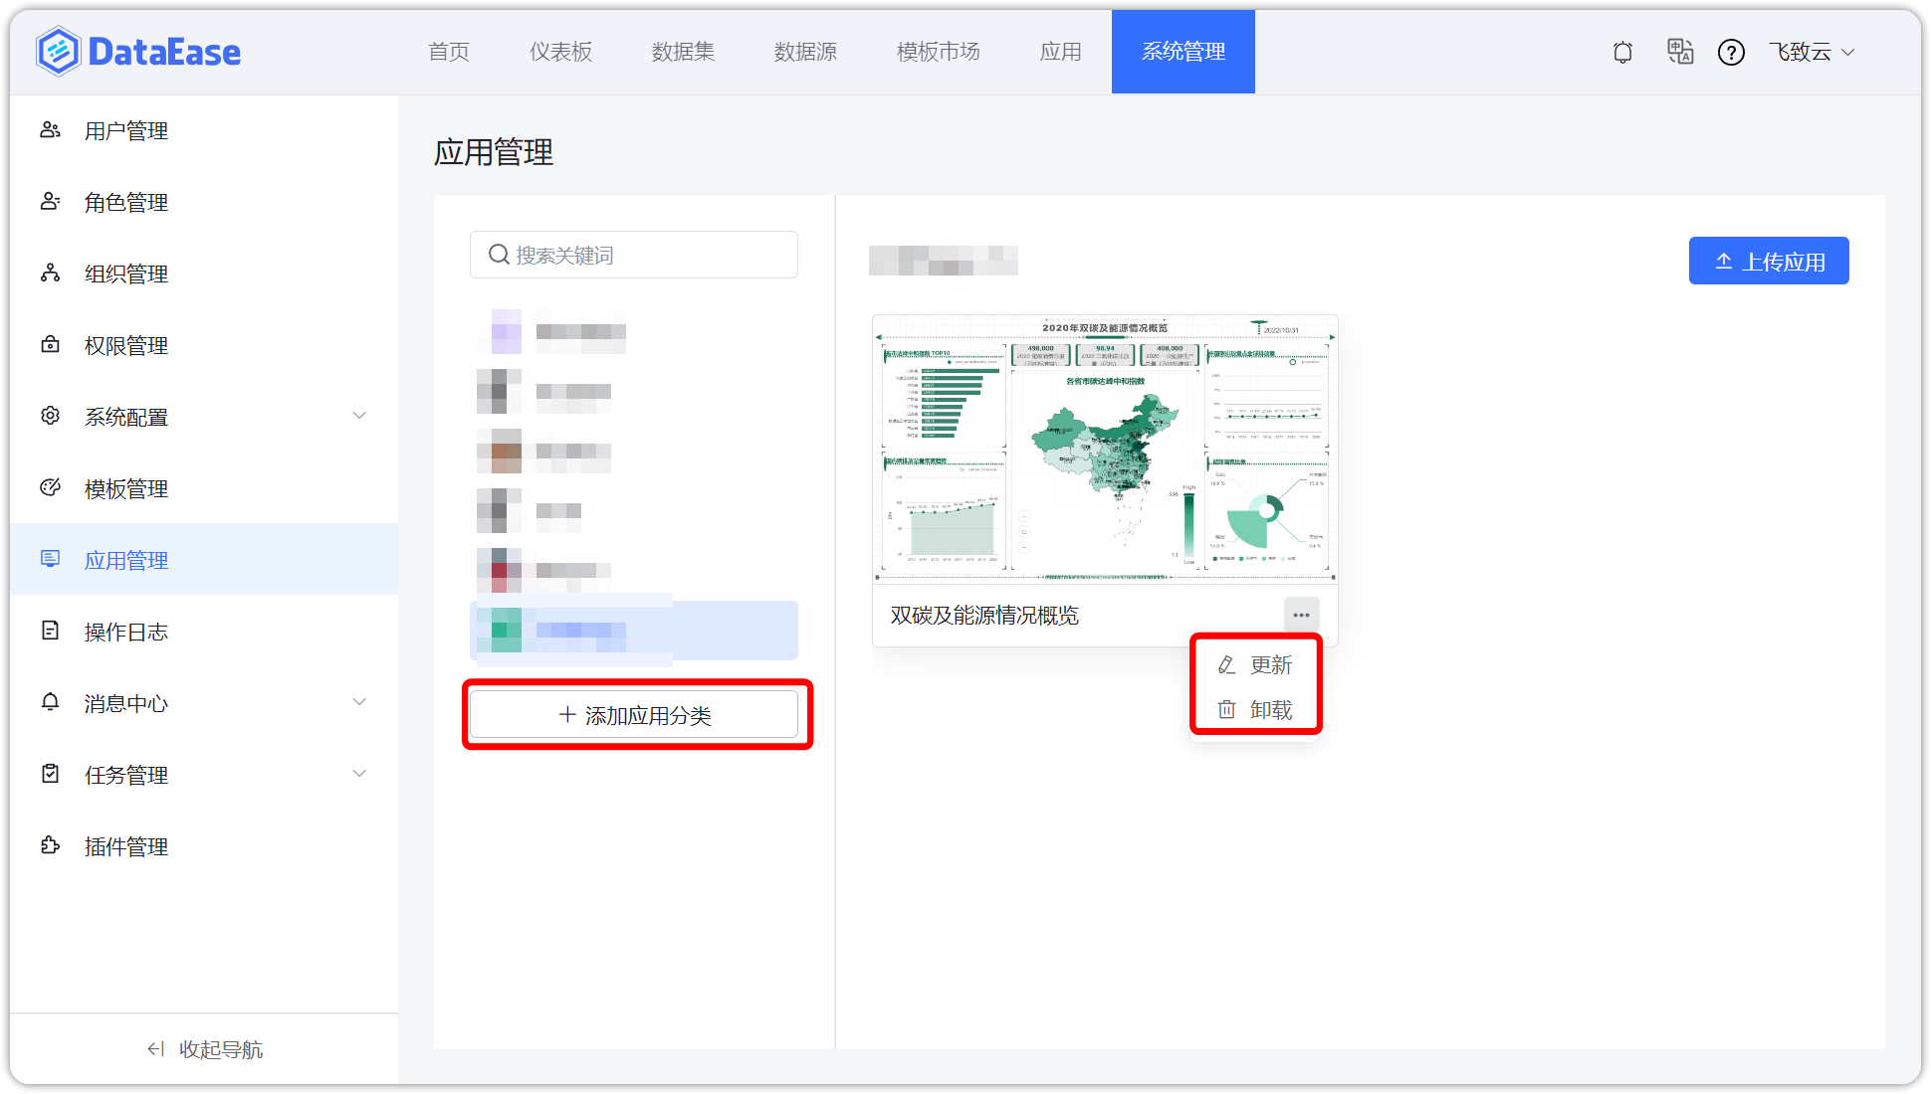Open the help question mark icon
The width and height of the screenshot is (1931, 1094).
[x=1732, y=52]
